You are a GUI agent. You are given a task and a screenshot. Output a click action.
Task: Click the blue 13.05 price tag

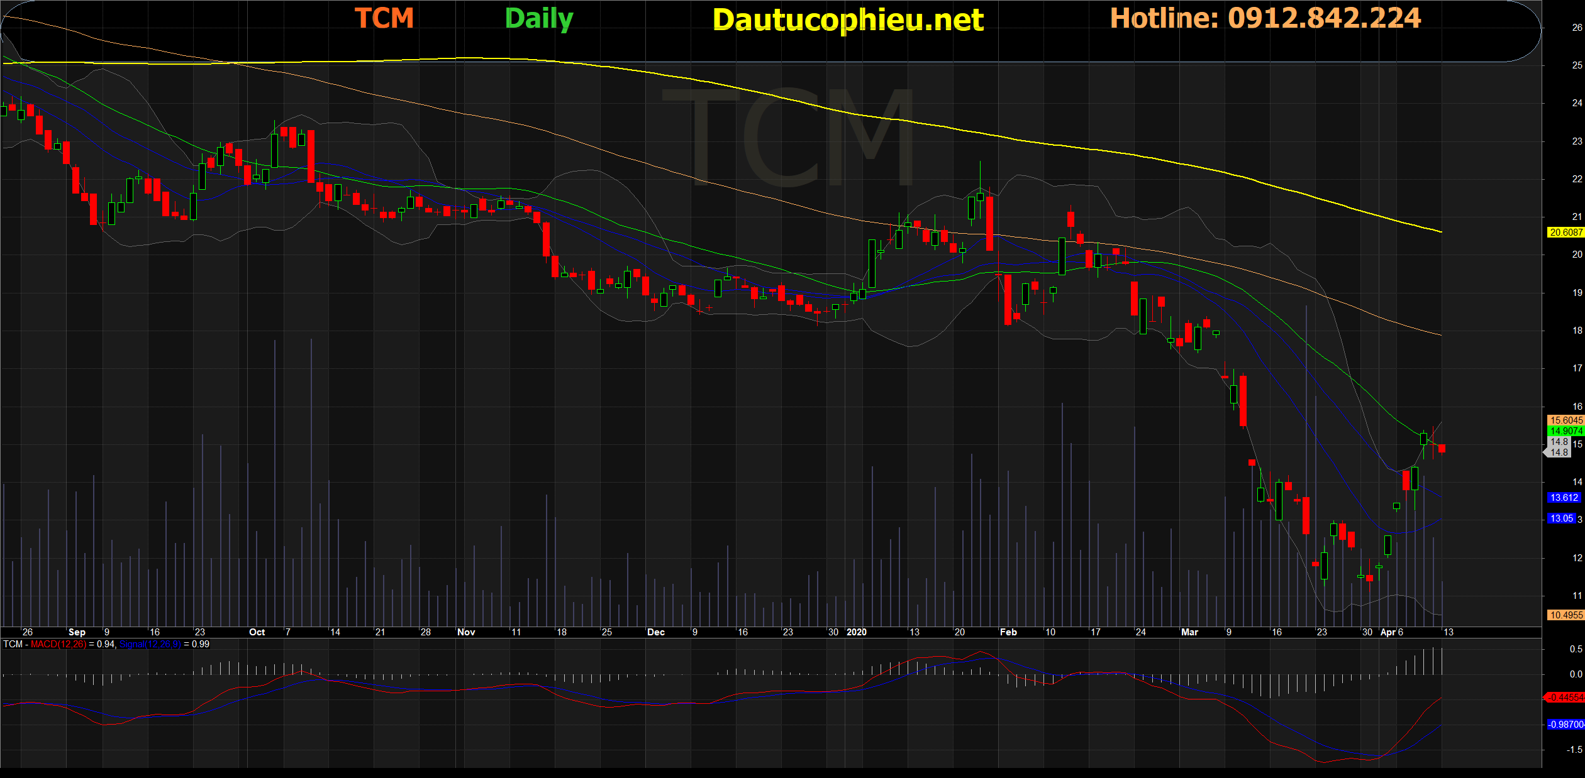click(x=1561, y=518)
